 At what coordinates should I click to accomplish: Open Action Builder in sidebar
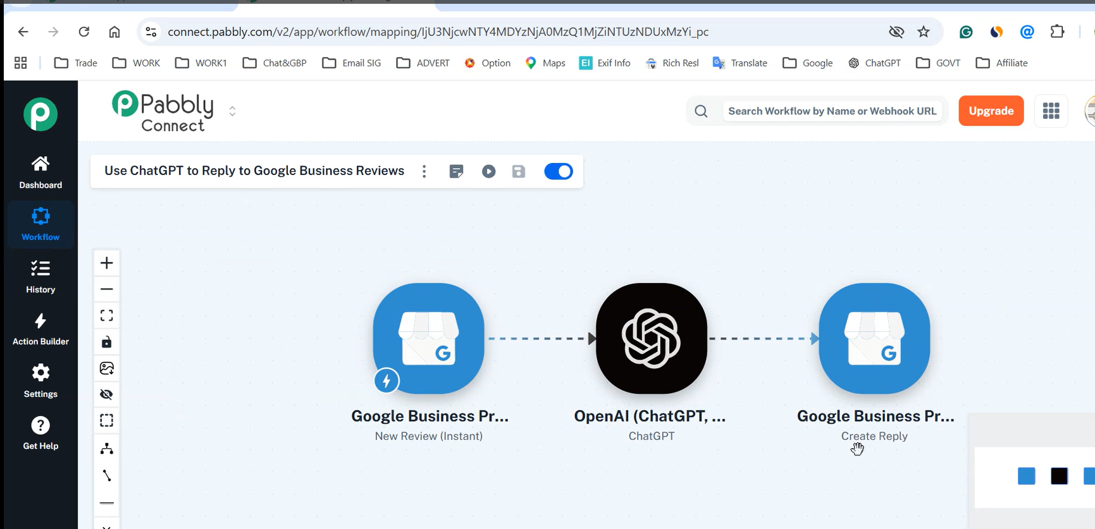click(x=40, y=329)
